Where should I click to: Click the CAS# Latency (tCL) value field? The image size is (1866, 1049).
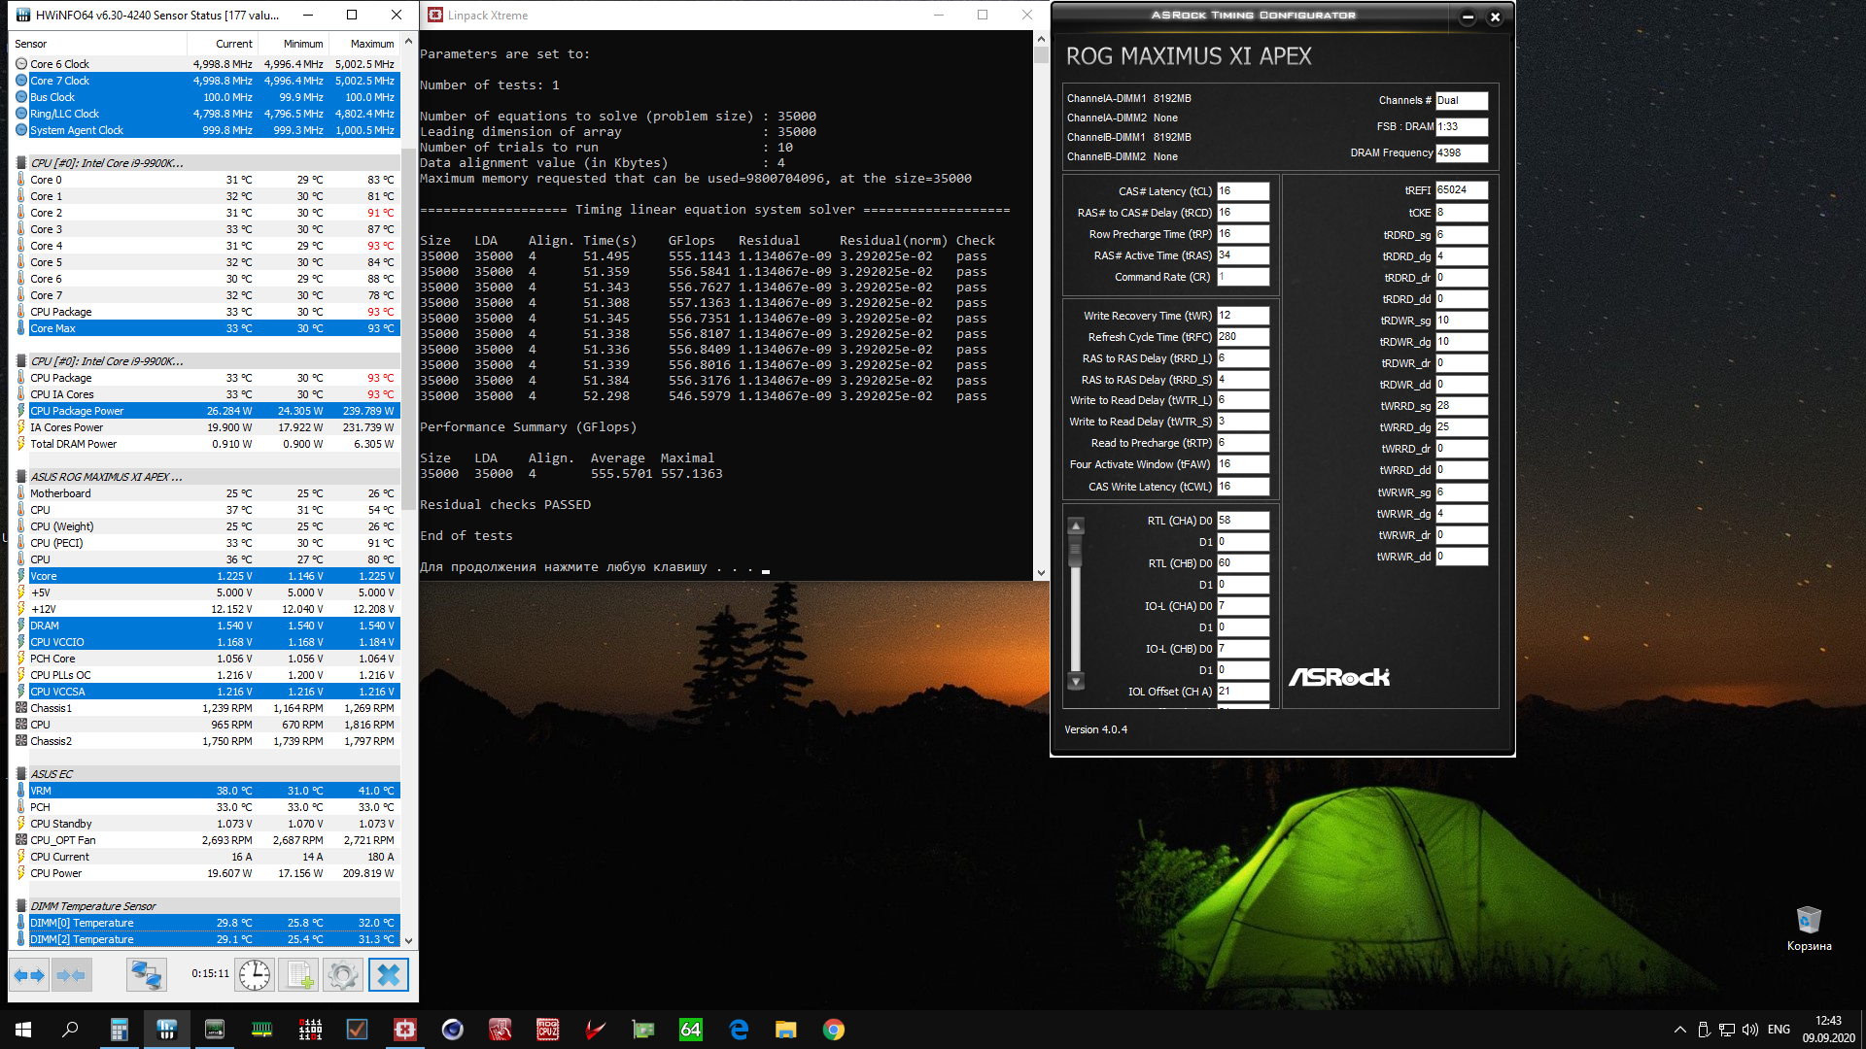(x=1243, y=191)
